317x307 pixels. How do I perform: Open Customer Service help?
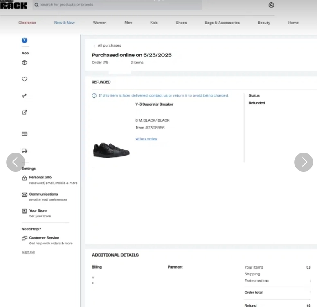tap(44, 237)
